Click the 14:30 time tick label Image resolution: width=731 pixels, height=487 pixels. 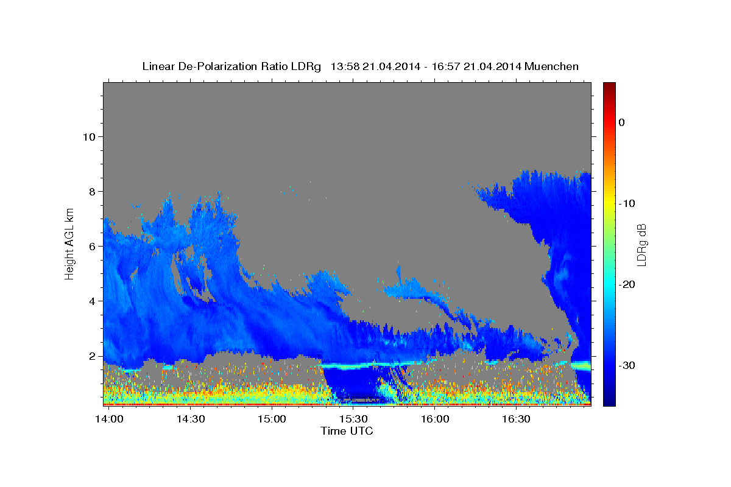pyautogui.click(x=190, y=419)
